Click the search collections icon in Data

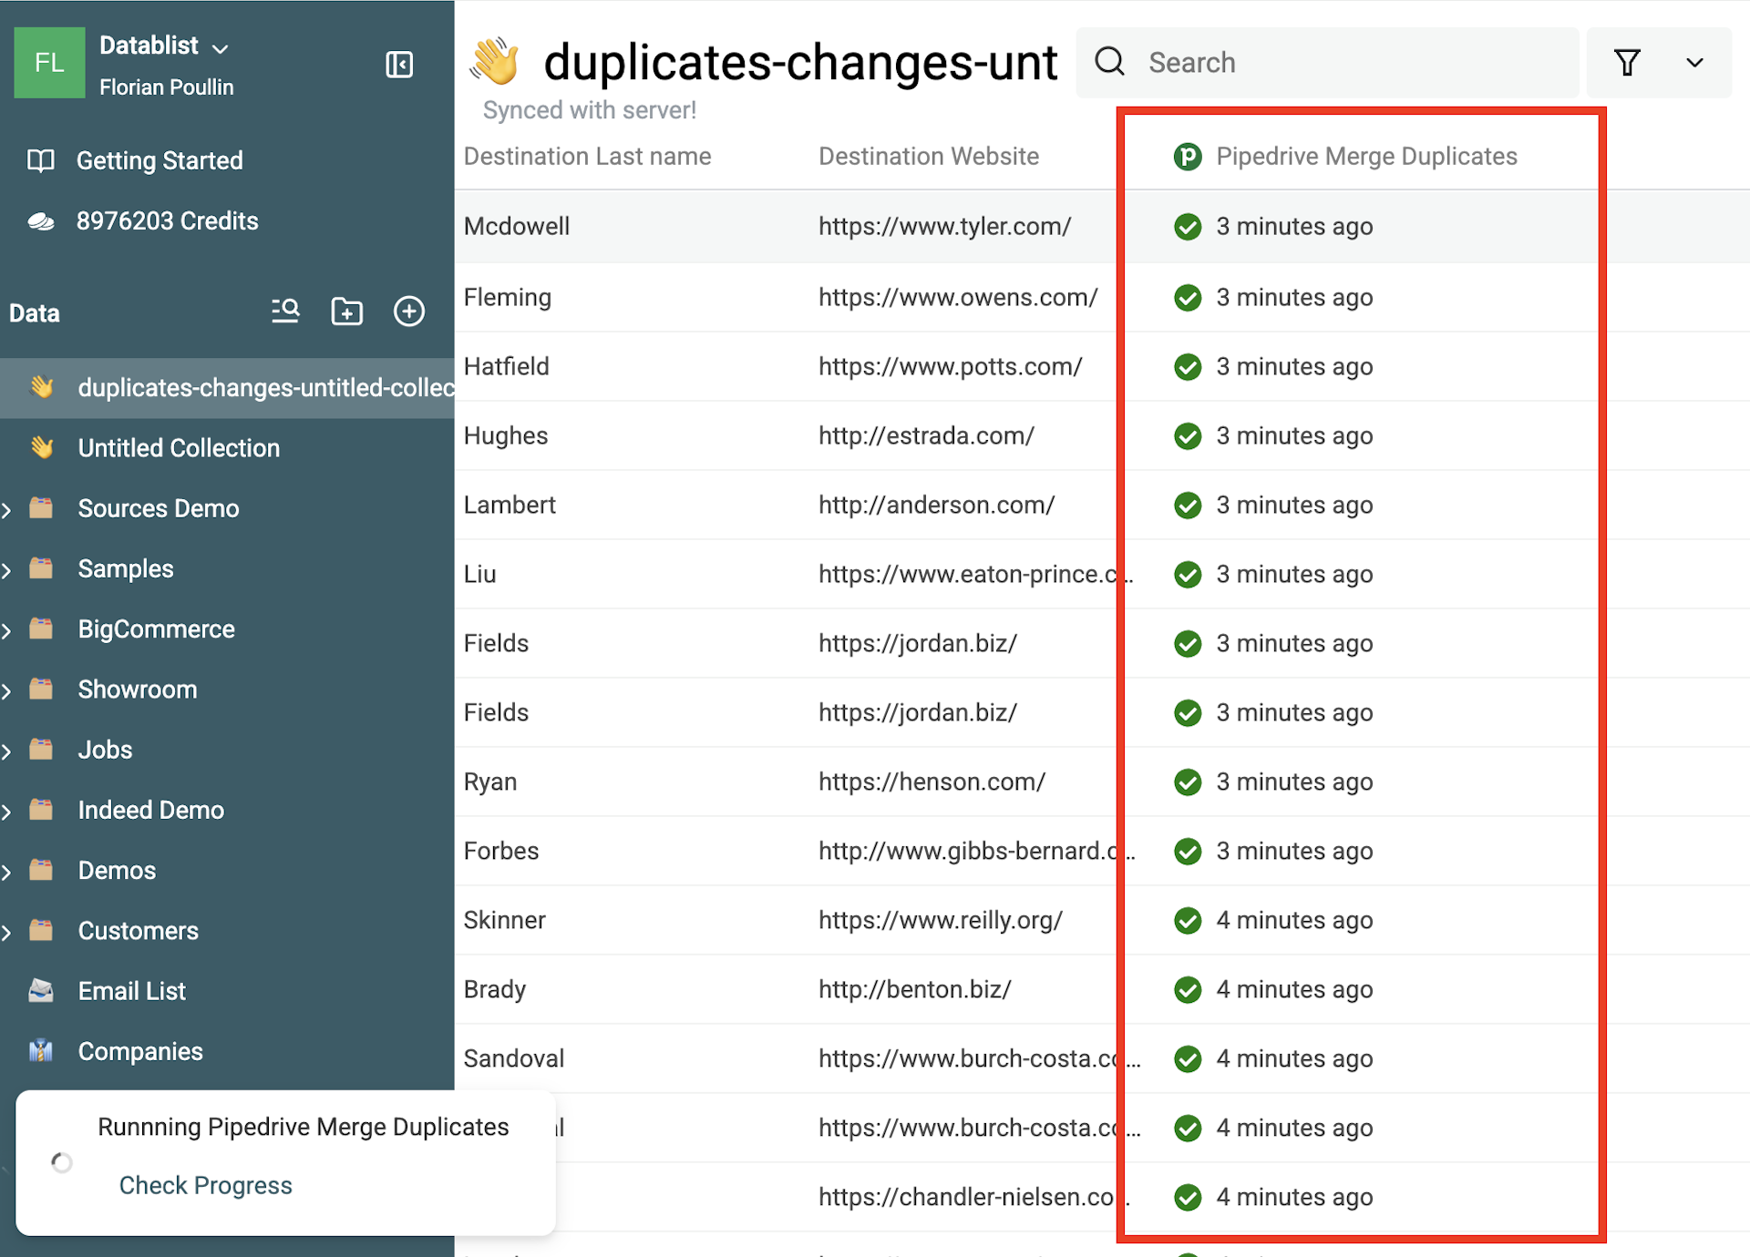pos(285,312)
